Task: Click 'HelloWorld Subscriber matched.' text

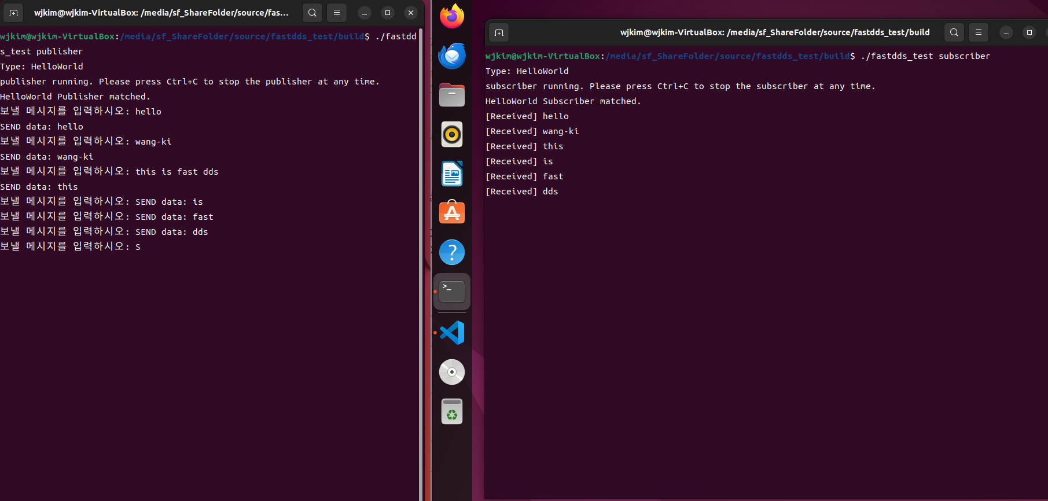Action: [563, 101]
